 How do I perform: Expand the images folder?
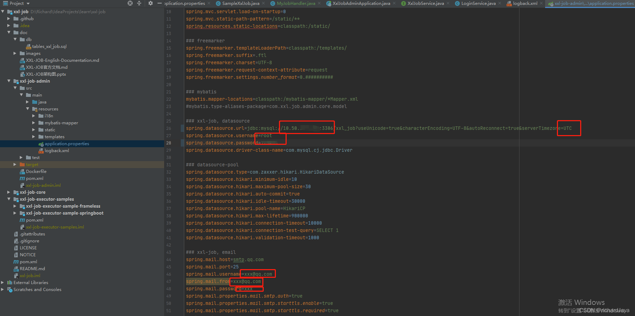(x=15, y=53)
